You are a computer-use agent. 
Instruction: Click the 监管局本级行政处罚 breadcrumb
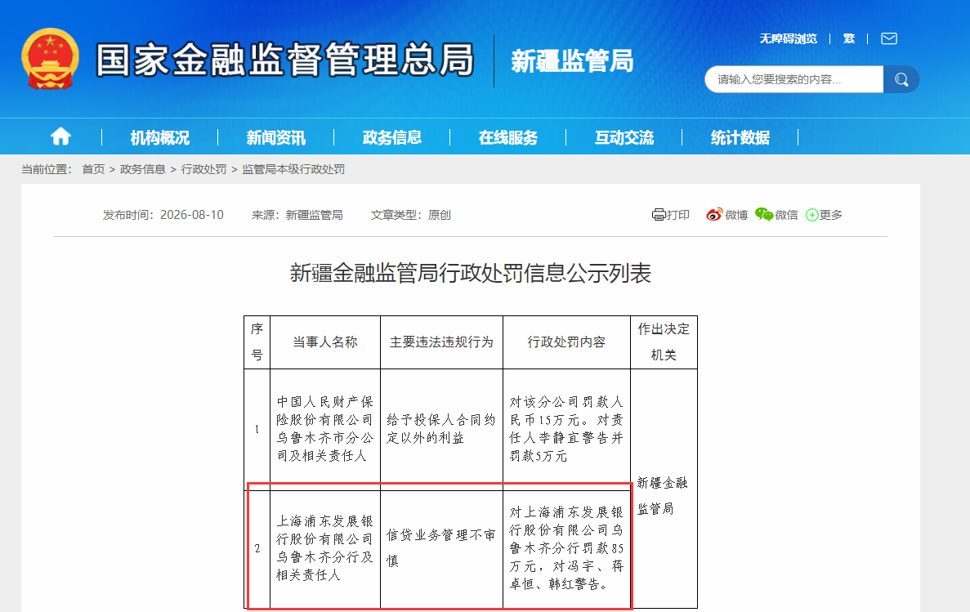click(x=293, y=169)
